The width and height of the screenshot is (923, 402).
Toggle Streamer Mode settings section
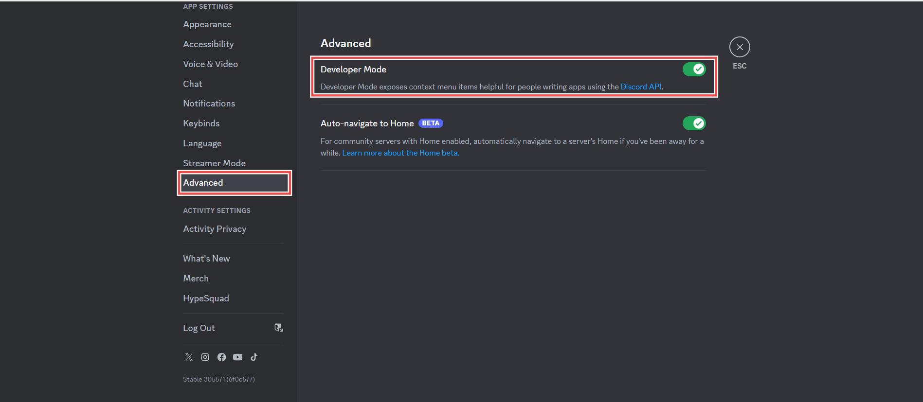[x=214, y=163]
